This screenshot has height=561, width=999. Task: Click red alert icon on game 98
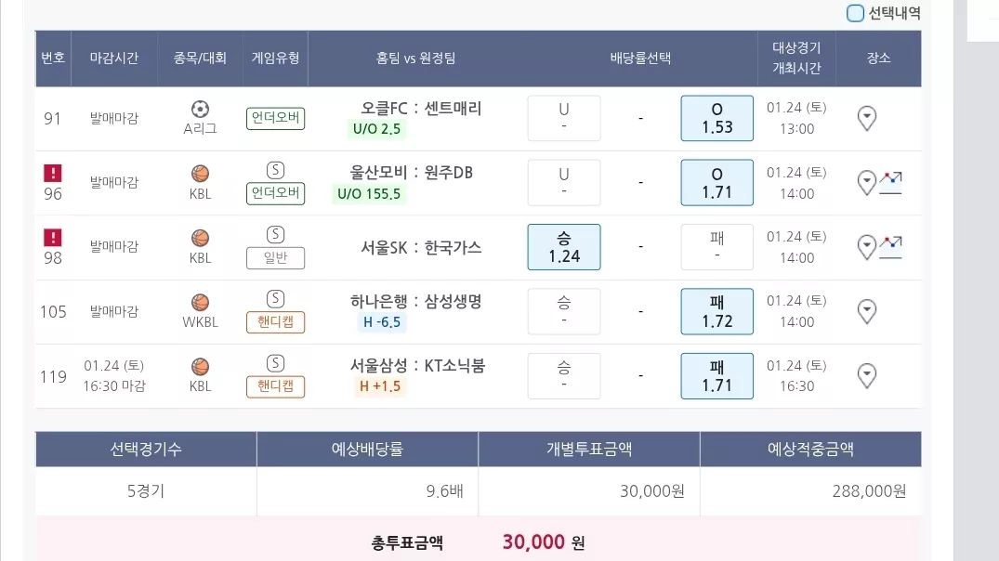pos(53,238)
